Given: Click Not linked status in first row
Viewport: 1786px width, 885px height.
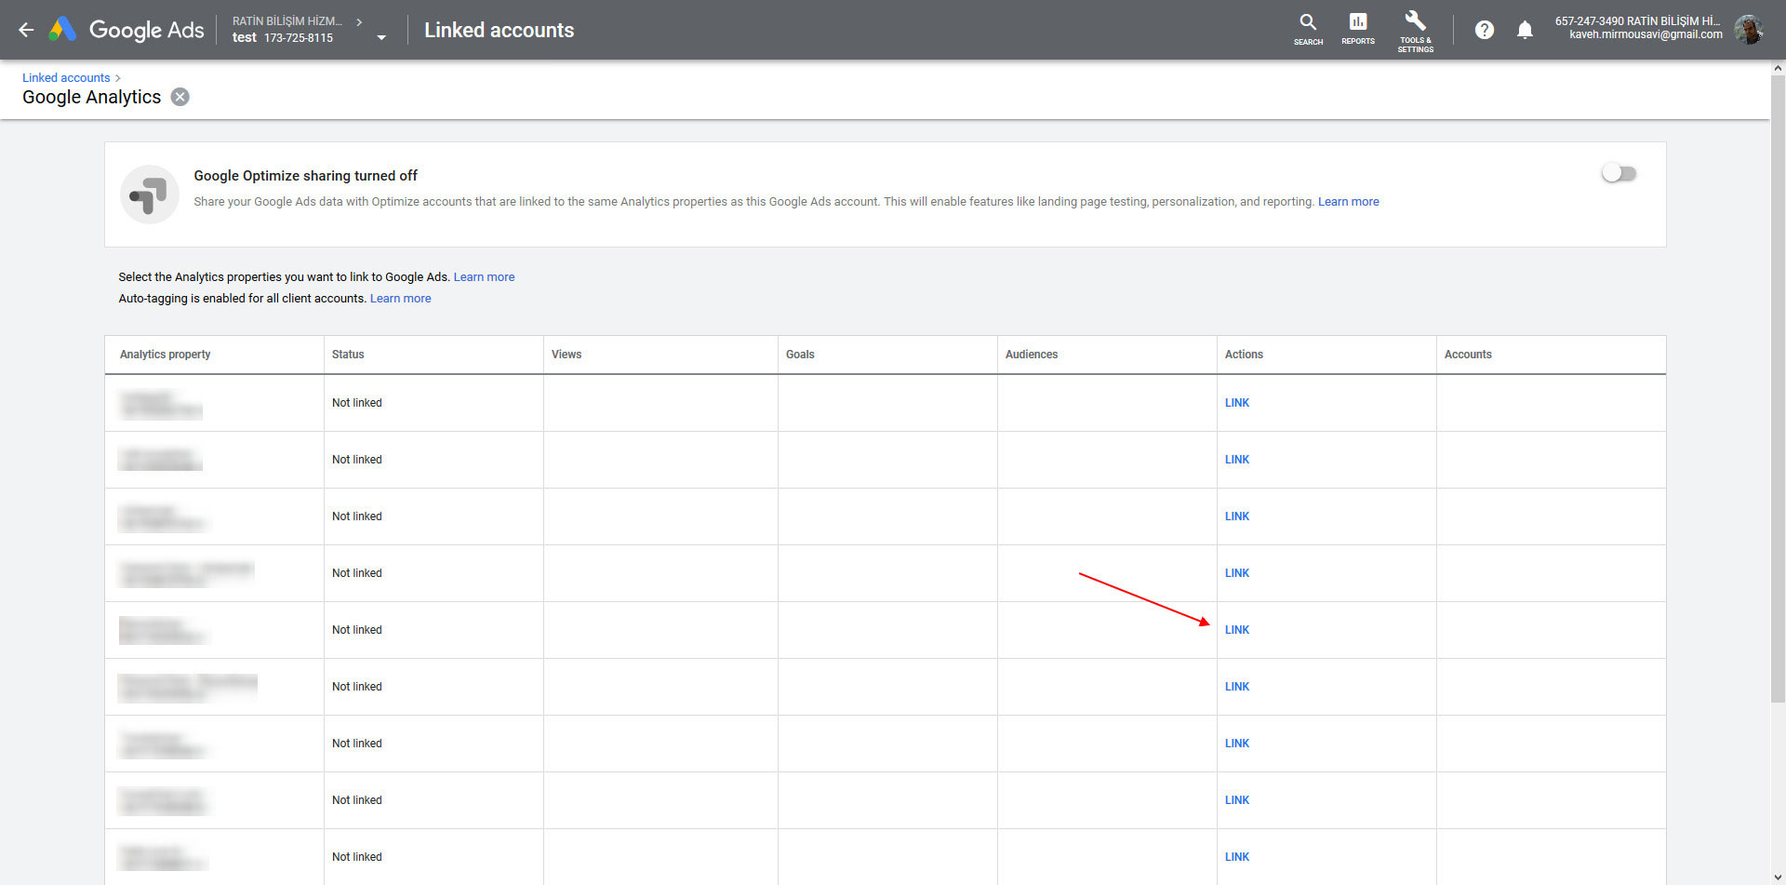Looking at the screenshot, I should click(x=357, y=403).
